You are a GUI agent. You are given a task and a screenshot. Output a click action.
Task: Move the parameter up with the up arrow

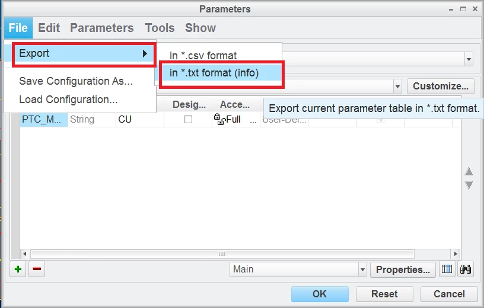(x=469, y=171)
